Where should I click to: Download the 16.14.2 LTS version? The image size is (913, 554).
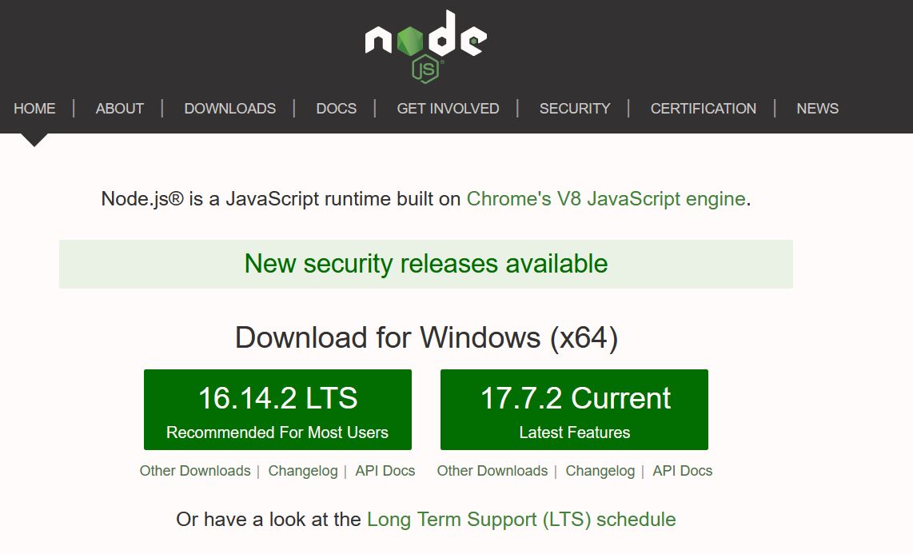tap(277, 409)
